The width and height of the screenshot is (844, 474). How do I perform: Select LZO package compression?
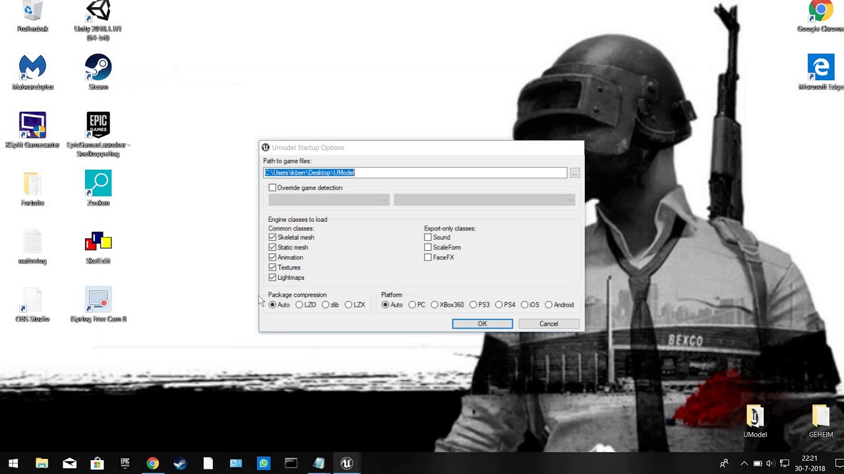pyautogui.click(x=299, y=305)
